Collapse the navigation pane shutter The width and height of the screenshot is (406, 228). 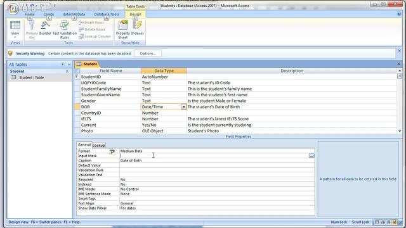tap(69, 65)
